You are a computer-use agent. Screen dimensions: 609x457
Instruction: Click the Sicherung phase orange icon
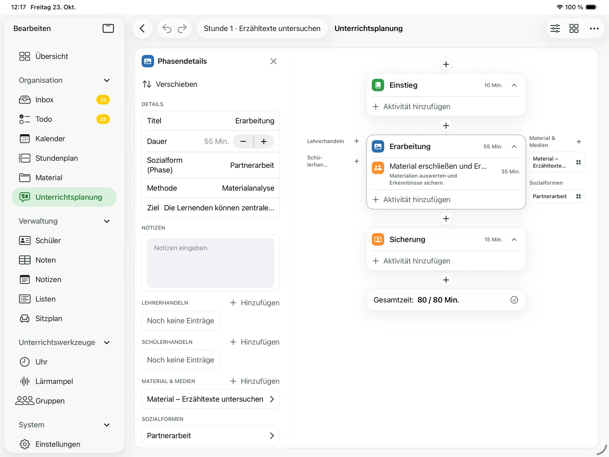click(378, 239)
